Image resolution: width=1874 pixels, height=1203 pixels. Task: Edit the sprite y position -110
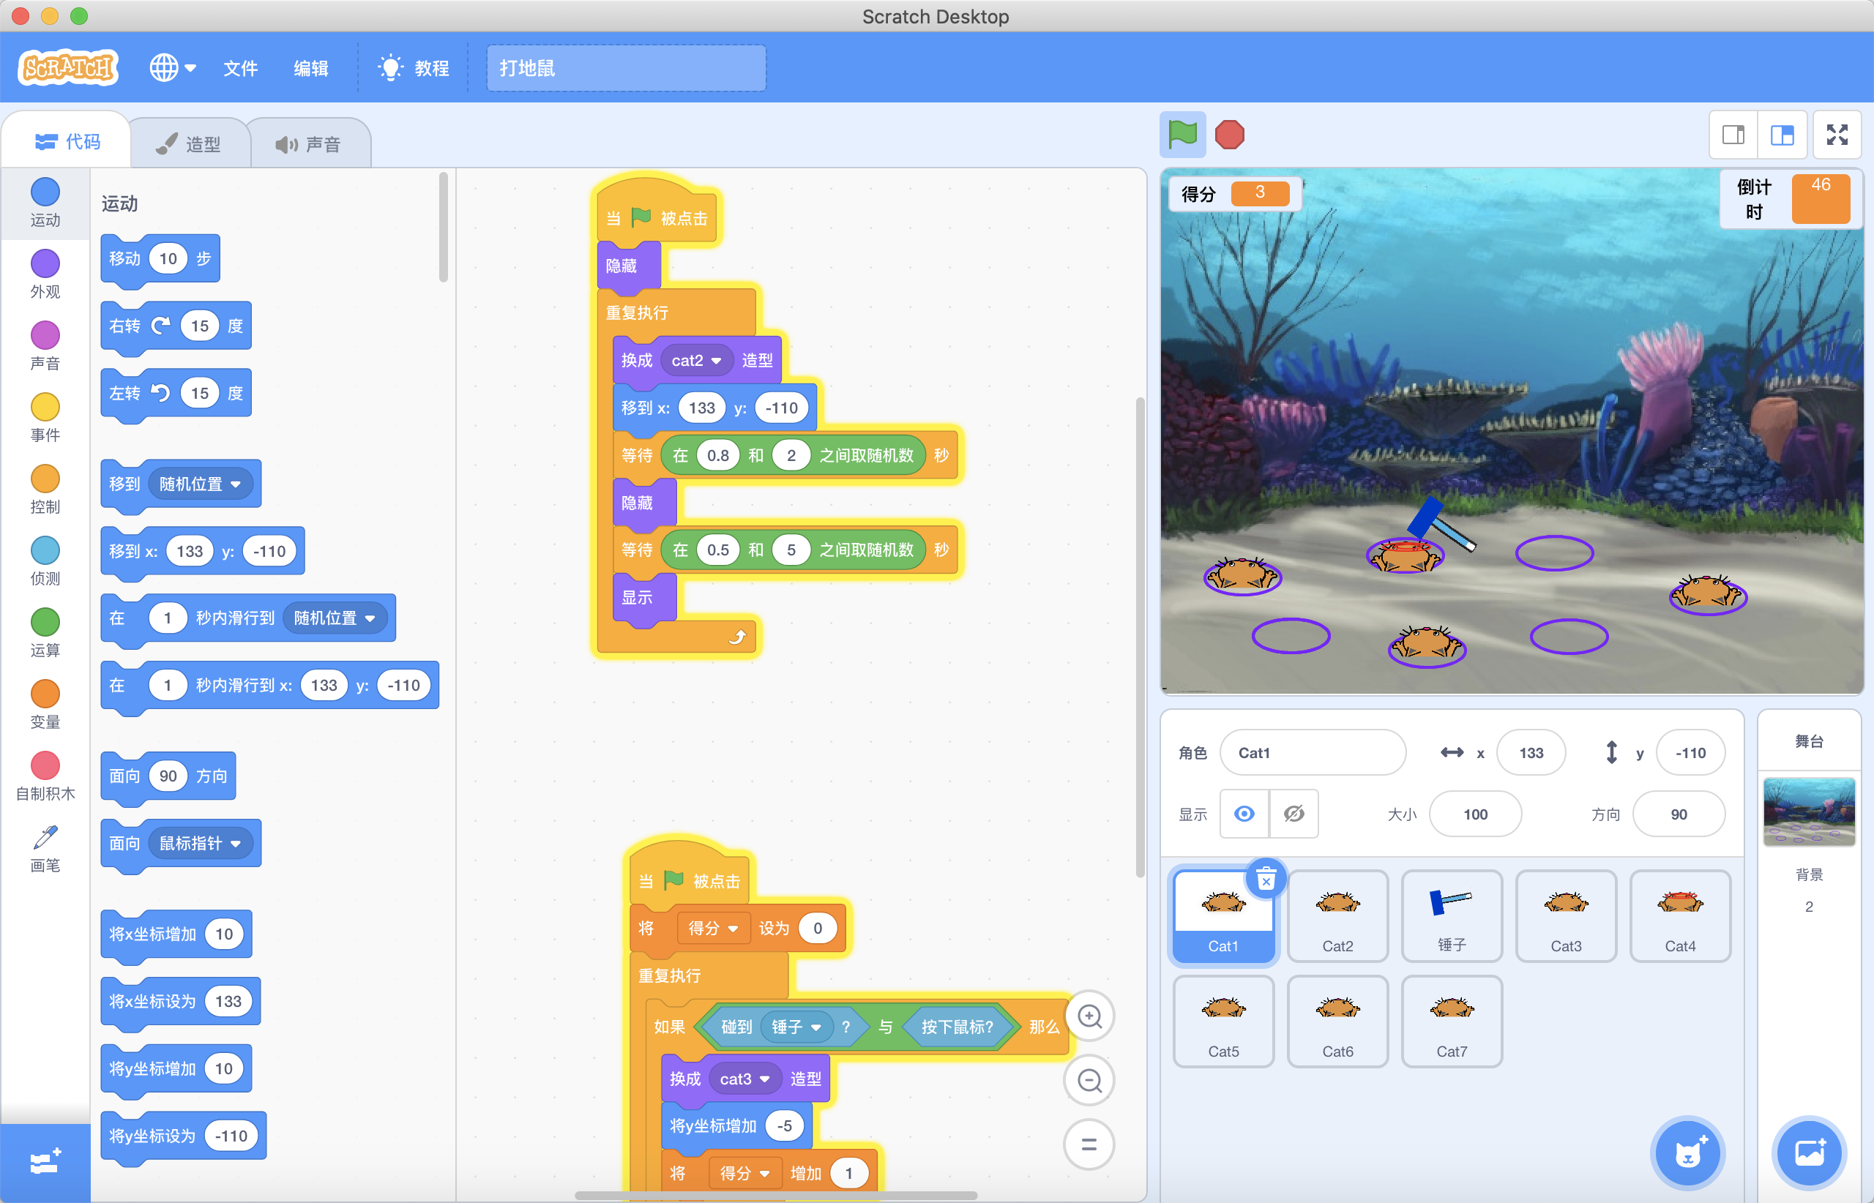pos(1690,752)
